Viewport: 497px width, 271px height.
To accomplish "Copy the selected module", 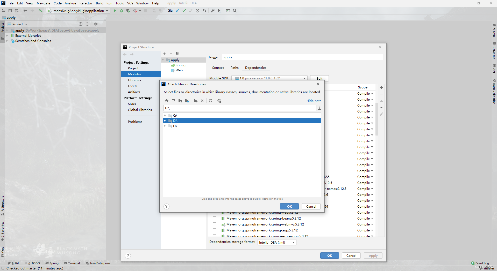I will coord(178,54).
